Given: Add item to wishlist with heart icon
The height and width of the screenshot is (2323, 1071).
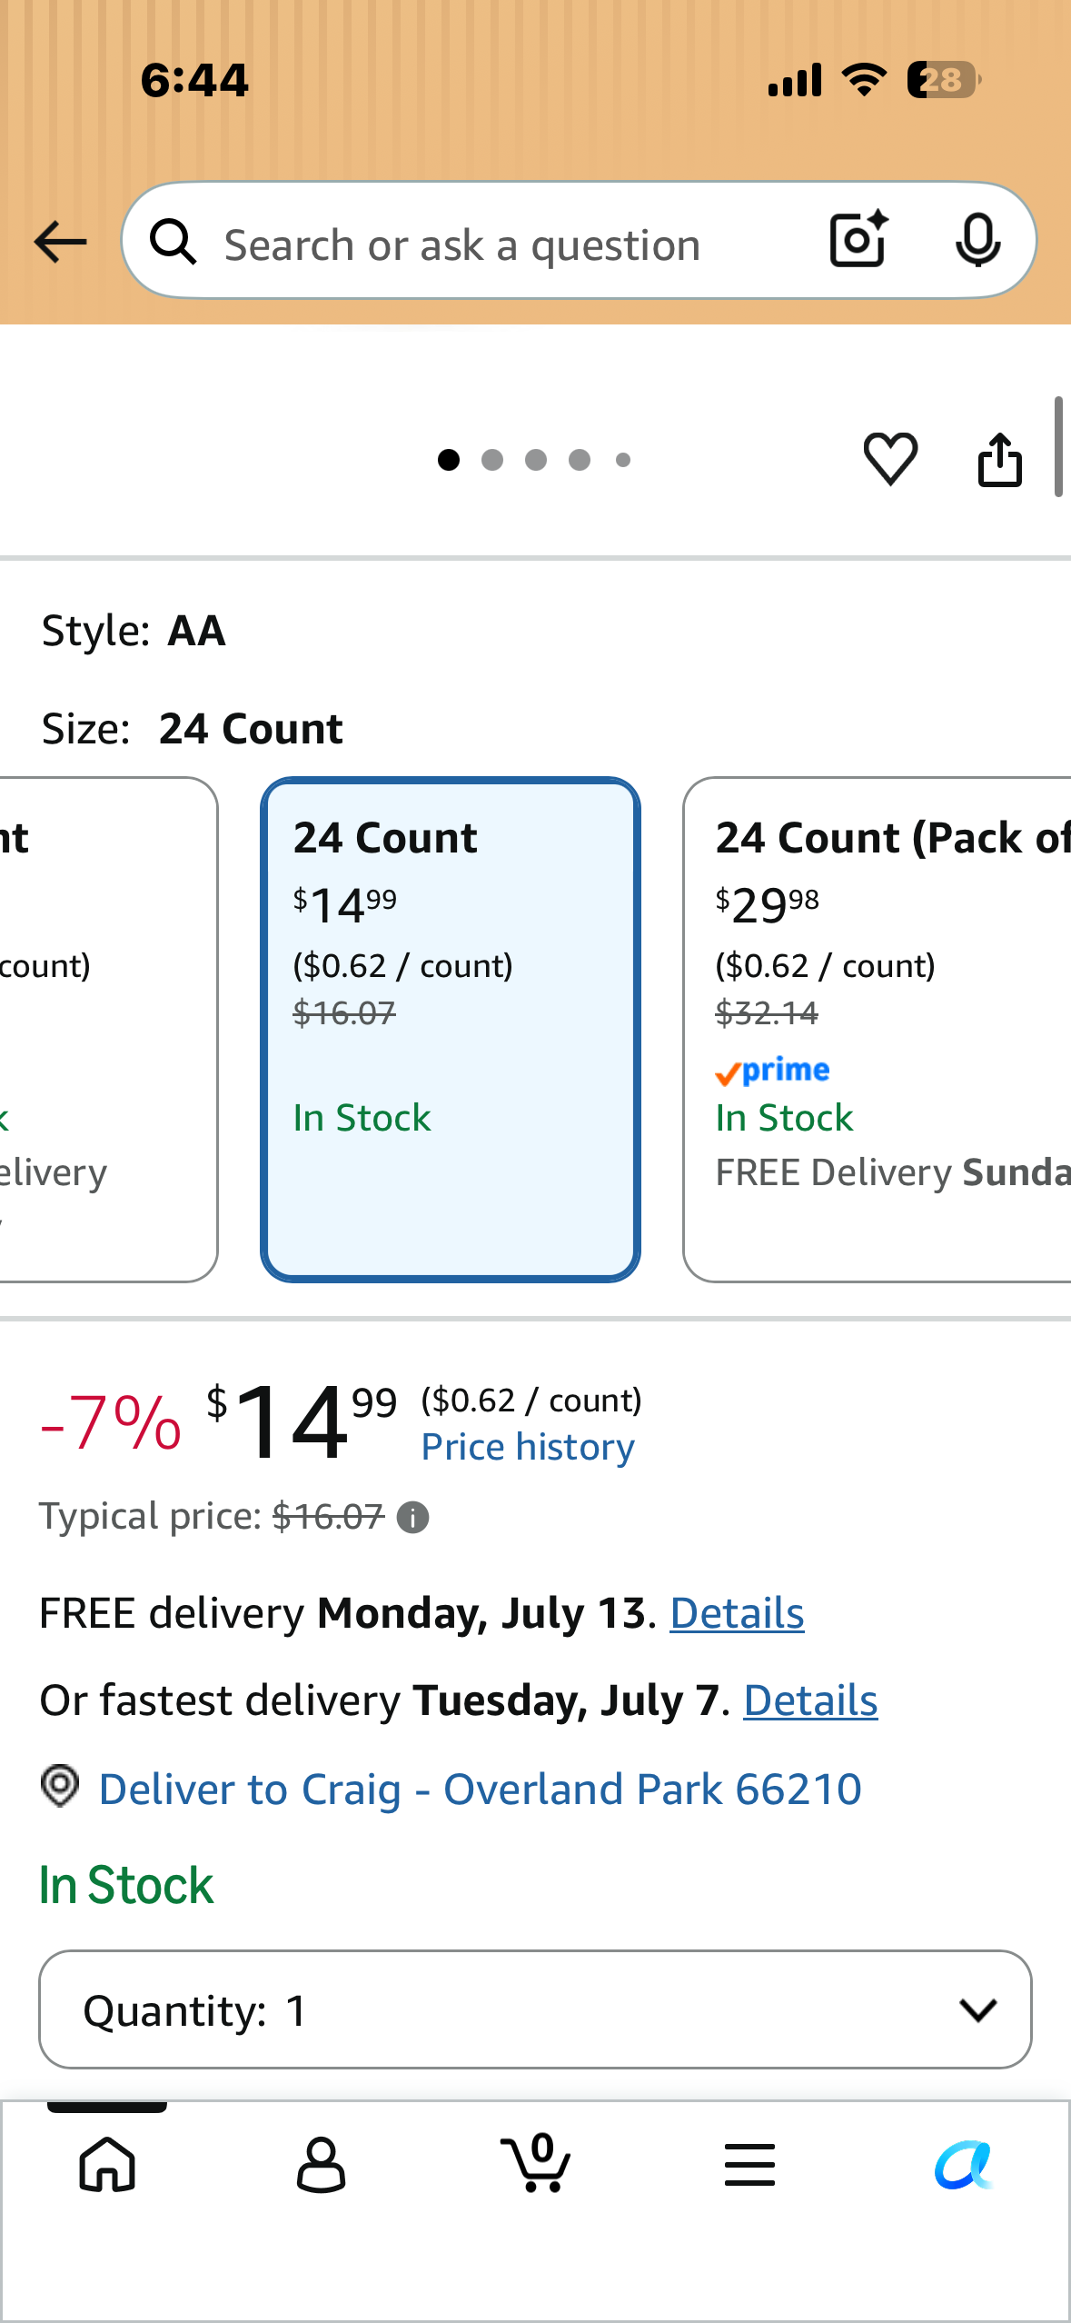Looking at the screenshot, I should (890, 459).
